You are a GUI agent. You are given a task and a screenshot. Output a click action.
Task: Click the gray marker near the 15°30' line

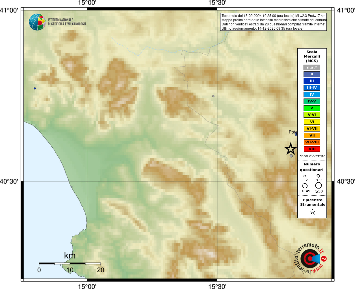[x=213, y=96]
